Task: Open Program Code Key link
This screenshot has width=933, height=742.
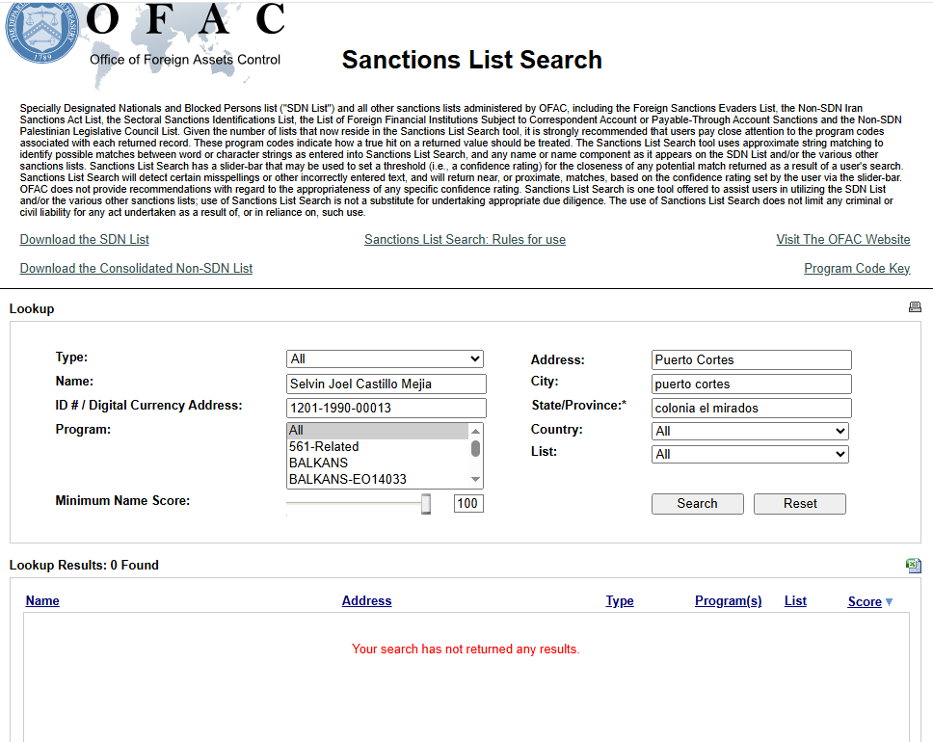Action: point(857,268)
